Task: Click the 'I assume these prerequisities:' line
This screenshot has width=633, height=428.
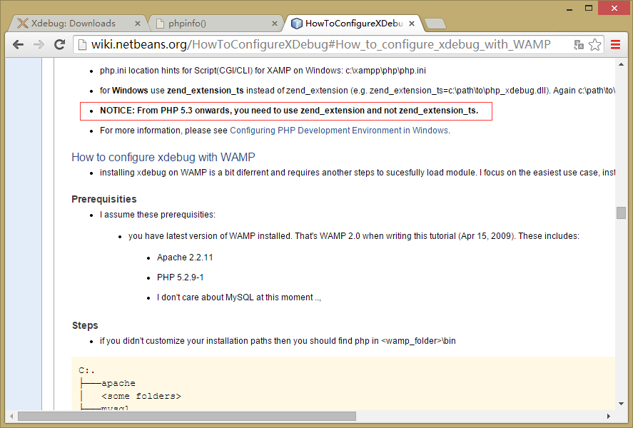Action: click(x=158, y=215)
